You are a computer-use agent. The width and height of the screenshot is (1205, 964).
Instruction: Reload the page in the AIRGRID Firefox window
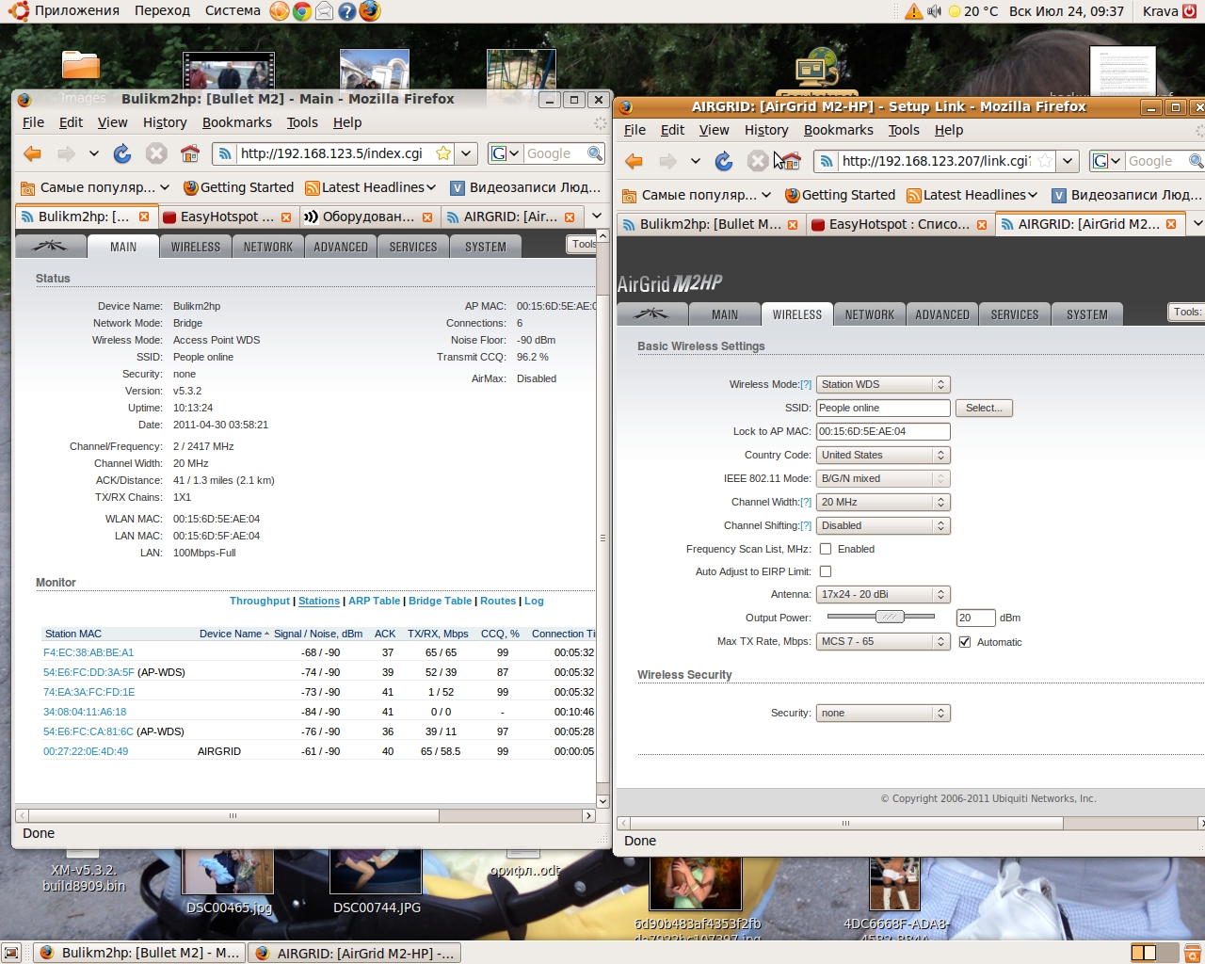(724, 161)
